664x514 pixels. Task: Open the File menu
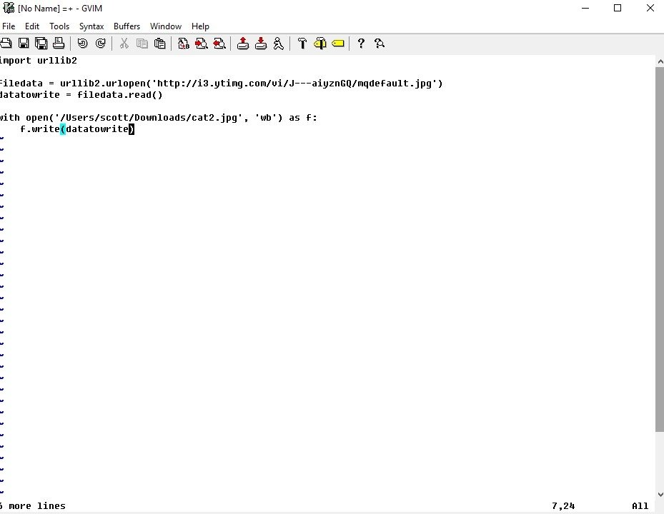pyautogui.click(x=9, y=26)
